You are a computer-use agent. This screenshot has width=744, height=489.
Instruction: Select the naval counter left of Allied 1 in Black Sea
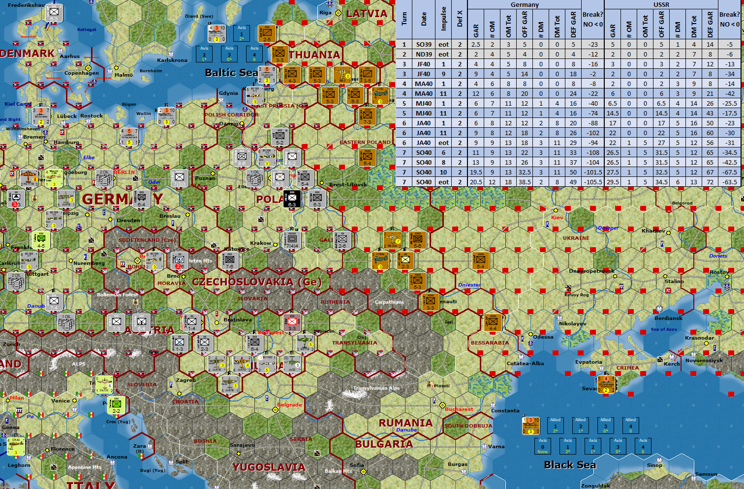pyautogui.click(x=530, y=426)
